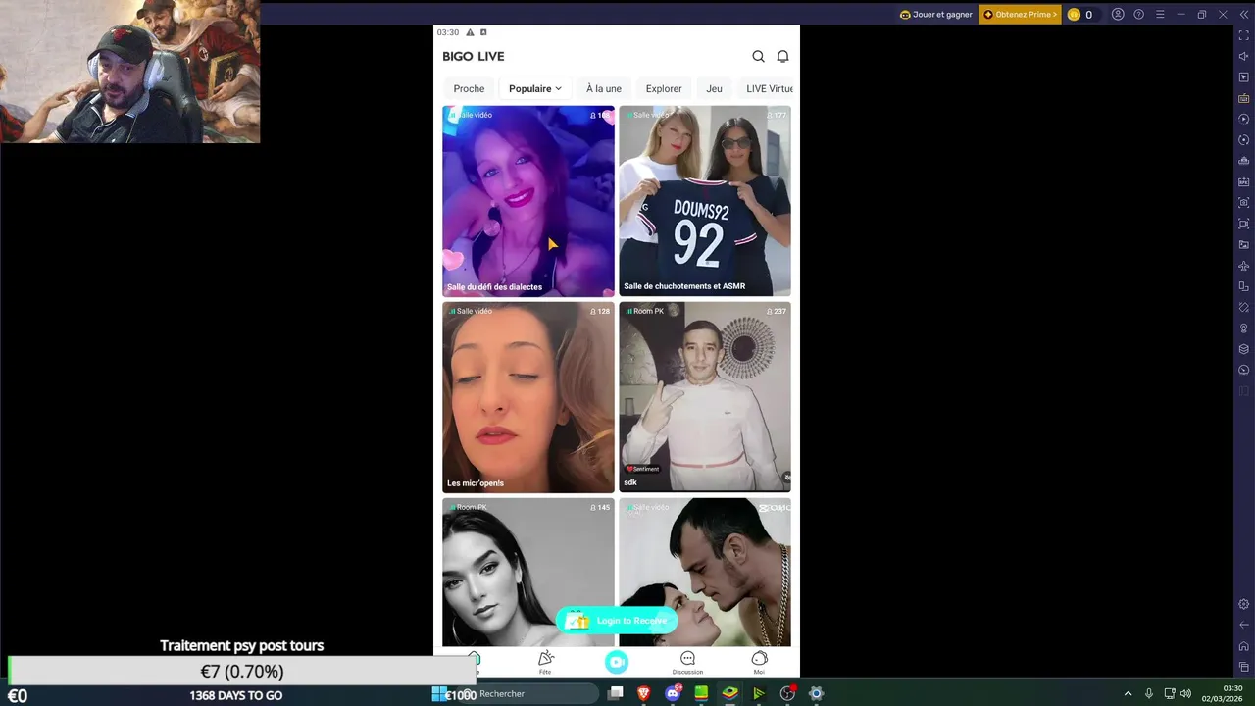Open BIGO LIVE notifications bell
Image resolution: width=1255 pixels, height=706 pixels.
(782, 56)
